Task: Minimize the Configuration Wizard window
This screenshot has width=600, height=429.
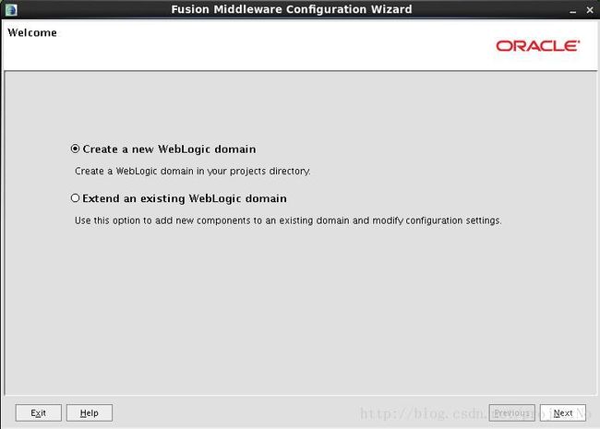Action: coord(572,11)
